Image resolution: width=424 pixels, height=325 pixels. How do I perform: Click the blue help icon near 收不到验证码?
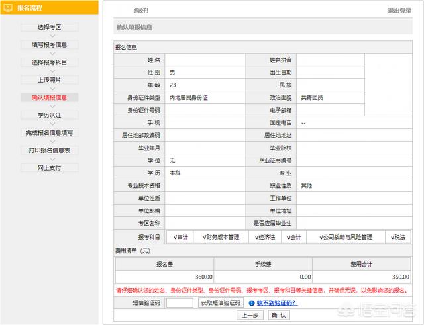(242, 303)
